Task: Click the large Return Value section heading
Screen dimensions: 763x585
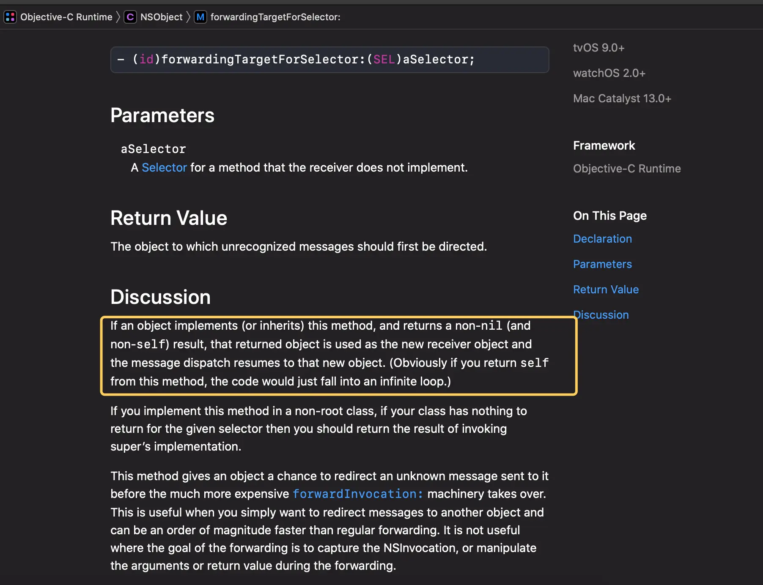Action: [169, 218]
